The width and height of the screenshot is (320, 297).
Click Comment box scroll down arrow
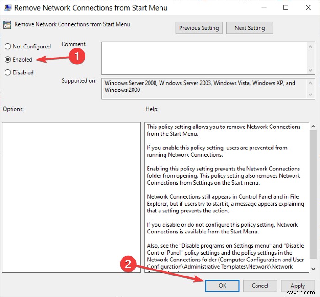[310, 70]
